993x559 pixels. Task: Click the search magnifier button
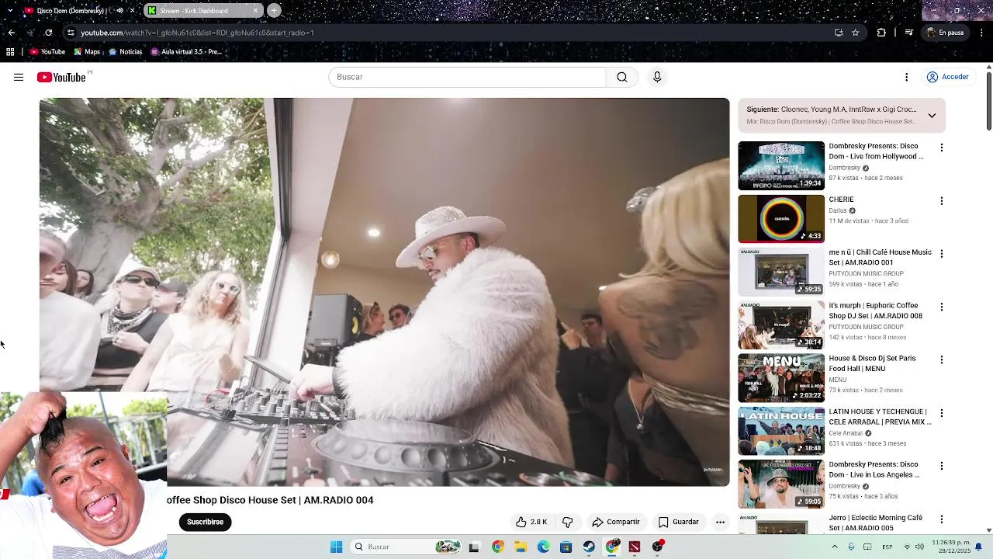click(622, 77)
